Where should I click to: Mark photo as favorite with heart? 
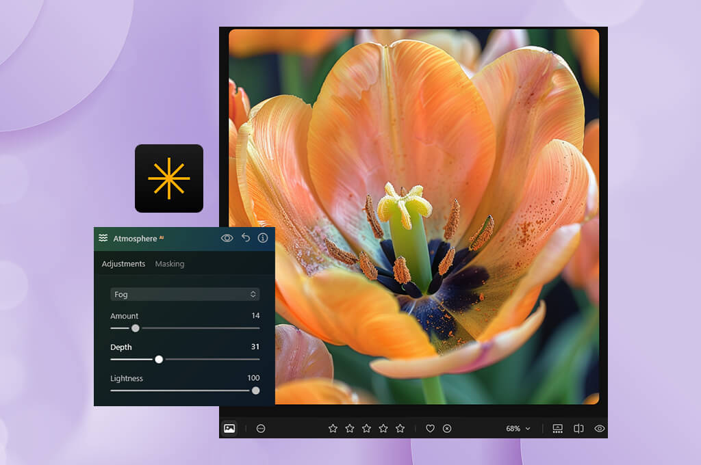[430, 428]
